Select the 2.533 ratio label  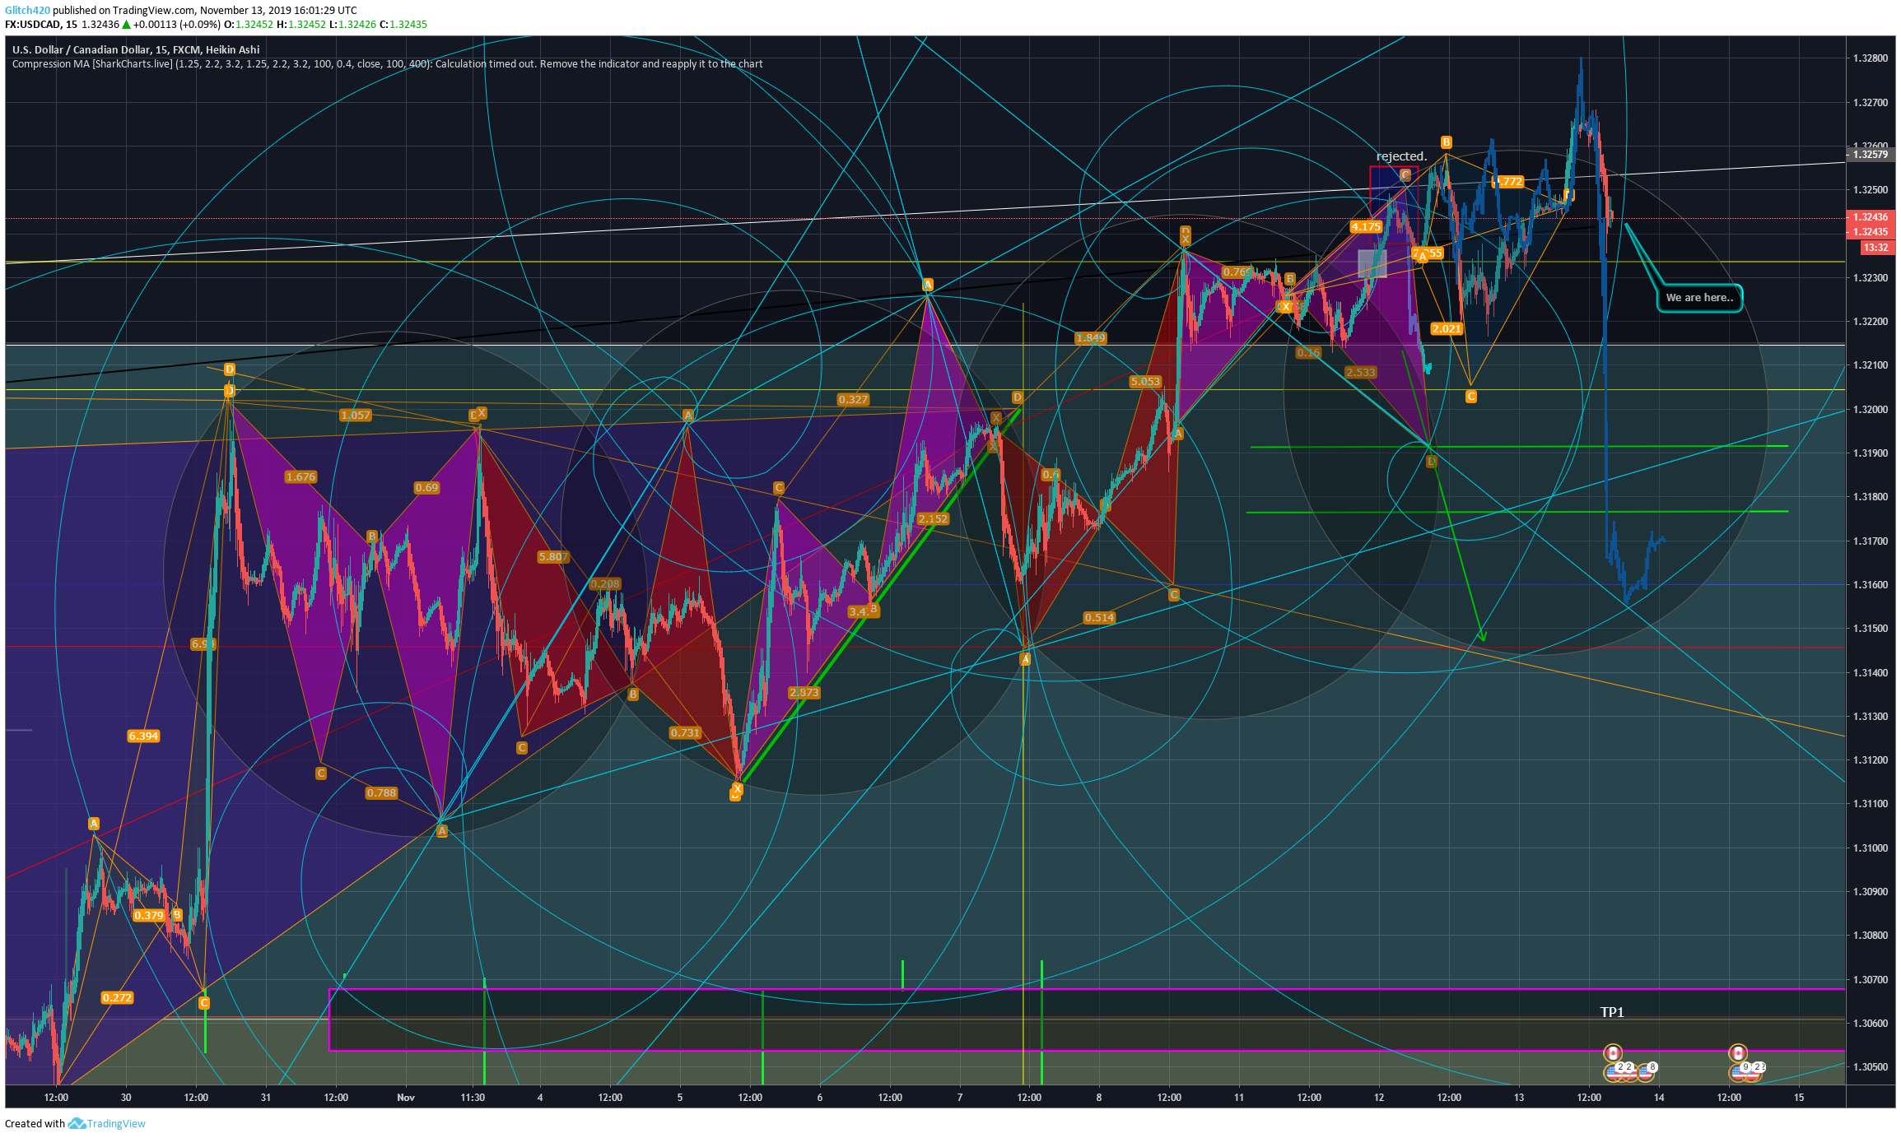click(1360, 373)
